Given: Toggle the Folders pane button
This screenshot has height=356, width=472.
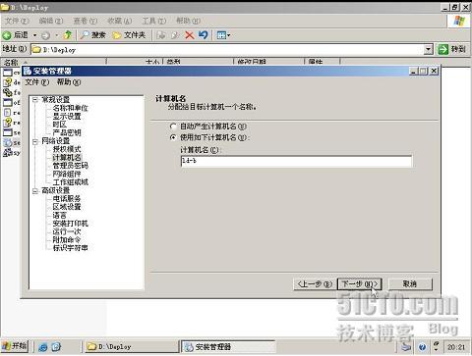Looking at the screenshot, I should point(129,35).
